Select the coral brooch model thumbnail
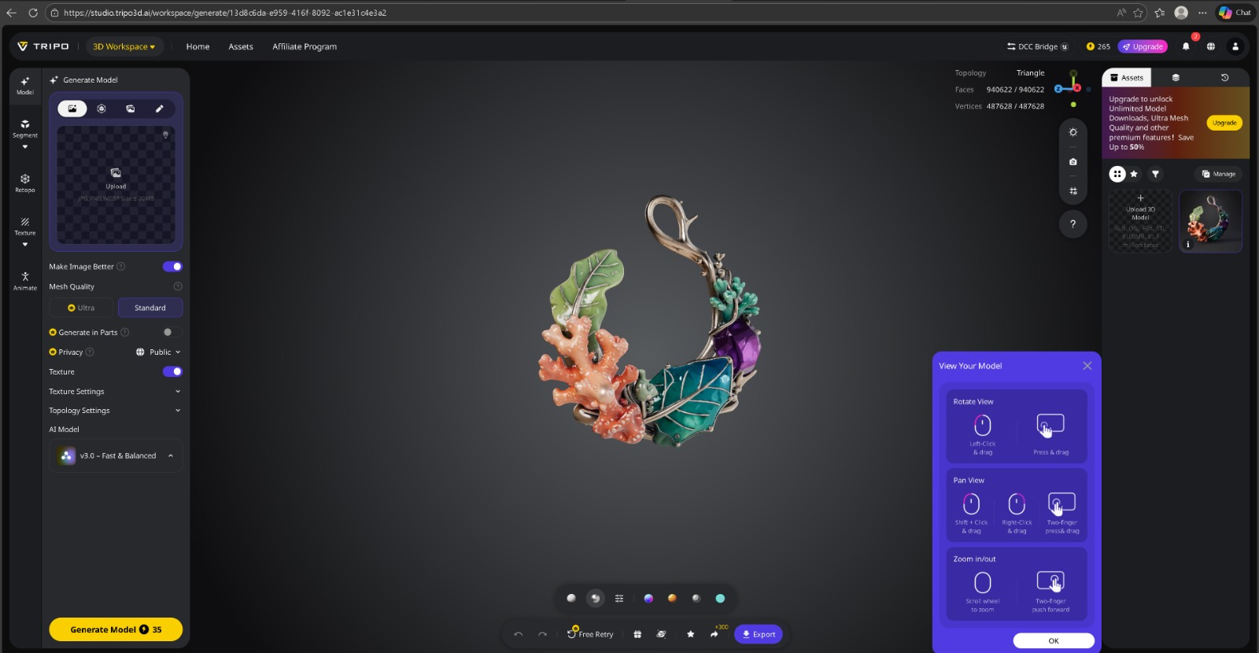 [x=1210, y=221]
